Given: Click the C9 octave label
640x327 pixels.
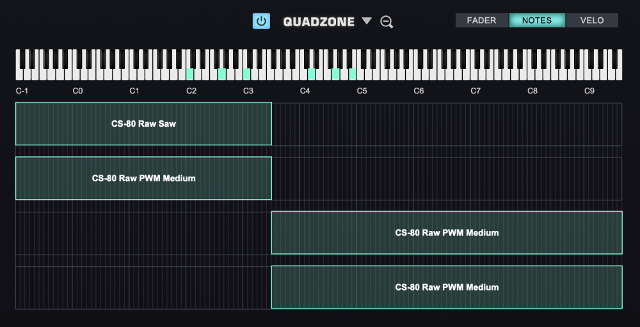Looking at the screenshot, I should [589, 91].
